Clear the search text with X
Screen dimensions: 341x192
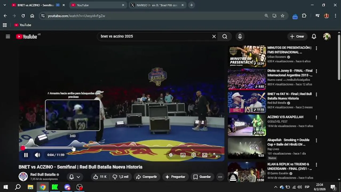[214, 37]
